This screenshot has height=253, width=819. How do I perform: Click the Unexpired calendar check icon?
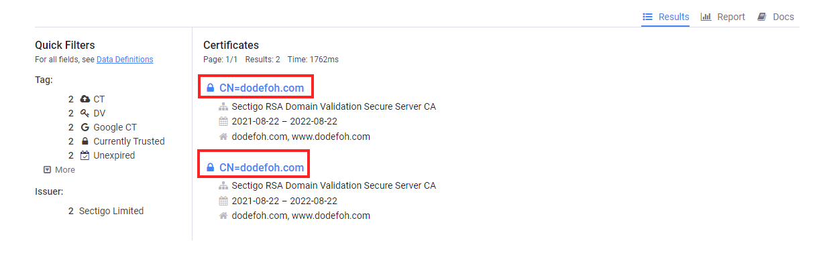pos(85,155)
